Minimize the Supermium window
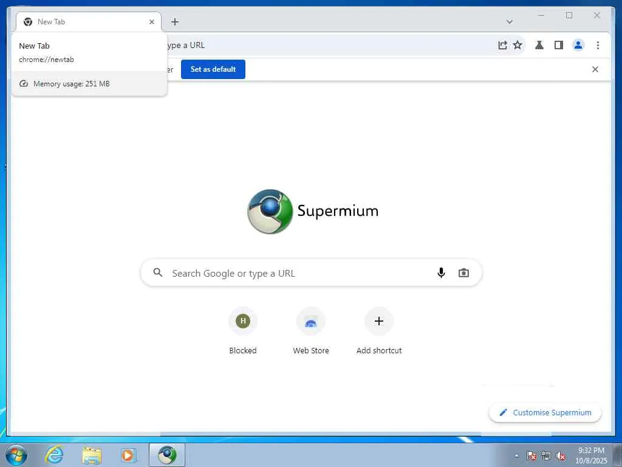 click(x=541, y=15)
